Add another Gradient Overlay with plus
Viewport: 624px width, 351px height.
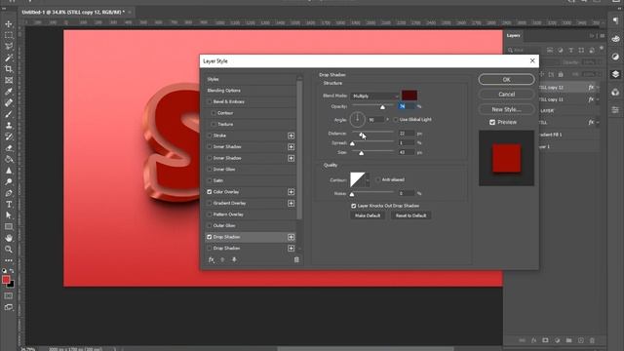click(292, 203)
